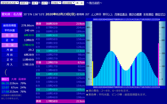Select the 満潮 06時35分 219cm row
The width and height of the screenshot is (167, 104).
point(60,24)
